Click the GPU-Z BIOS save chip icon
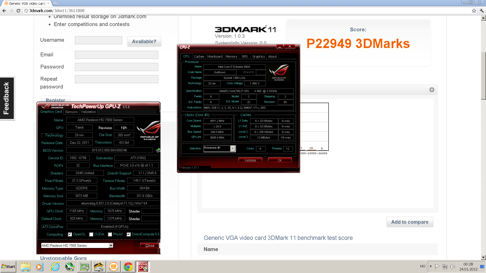 pyautogui.click(x=158, y=150)
